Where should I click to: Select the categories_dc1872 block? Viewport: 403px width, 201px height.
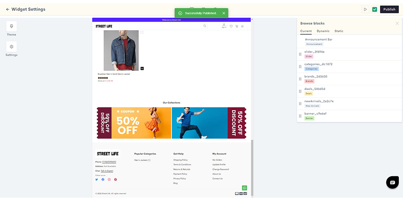click(350, 67)
